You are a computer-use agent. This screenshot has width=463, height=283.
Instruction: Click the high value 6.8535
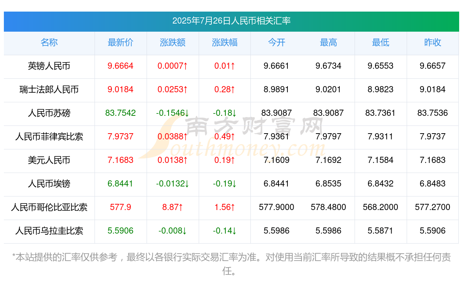329,184
